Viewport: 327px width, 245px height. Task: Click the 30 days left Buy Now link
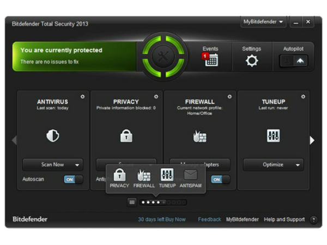[162, 219]
